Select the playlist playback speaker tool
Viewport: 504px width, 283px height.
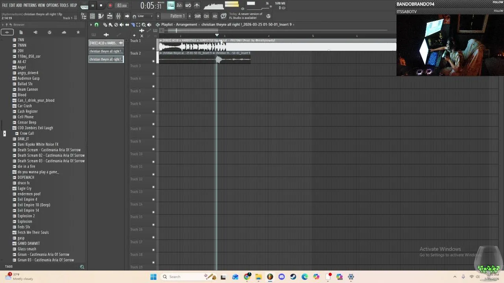point(149,25)
